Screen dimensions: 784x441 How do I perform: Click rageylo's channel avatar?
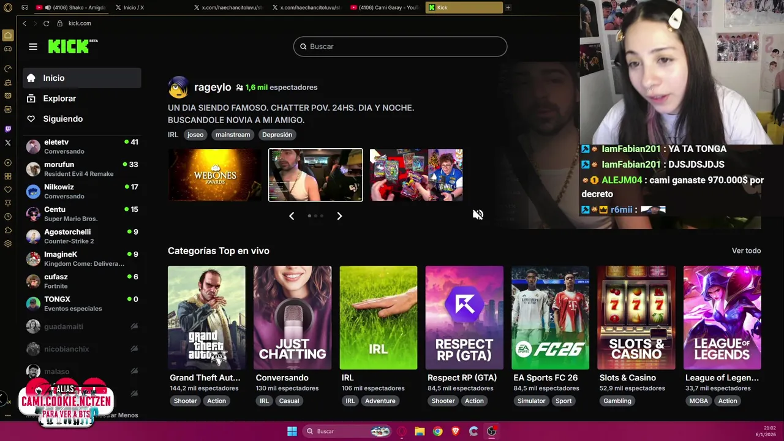[178, 88]
